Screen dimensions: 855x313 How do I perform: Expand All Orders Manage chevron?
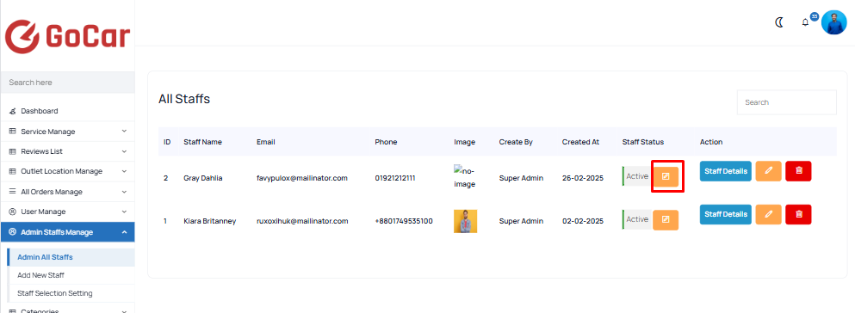[124, 192]
